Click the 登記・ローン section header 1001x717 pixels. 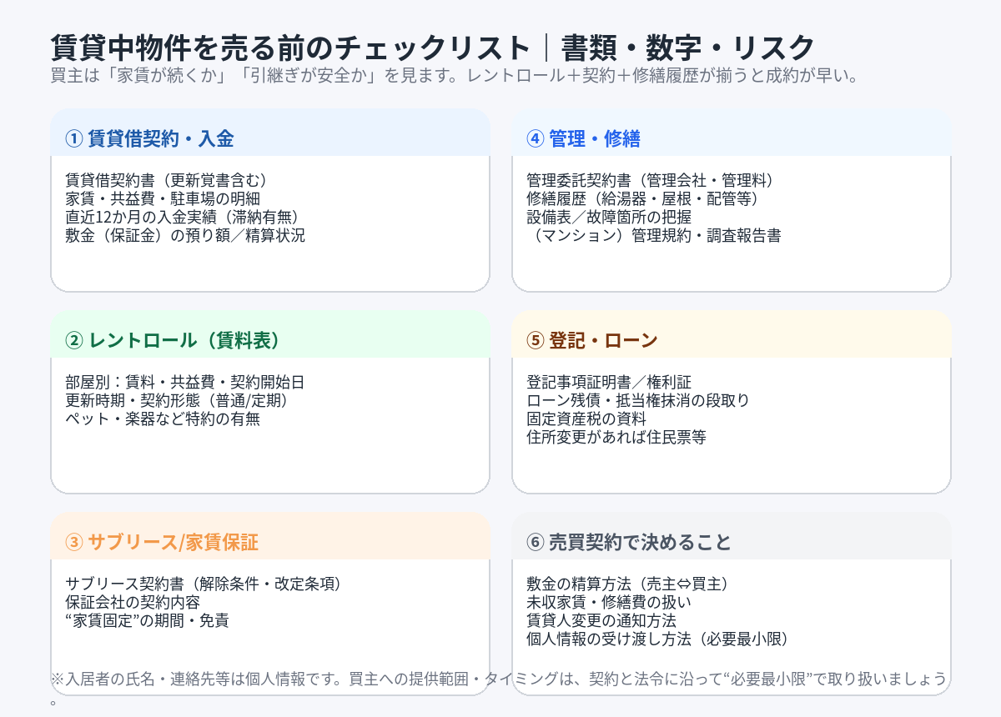(x=603, y=341)
